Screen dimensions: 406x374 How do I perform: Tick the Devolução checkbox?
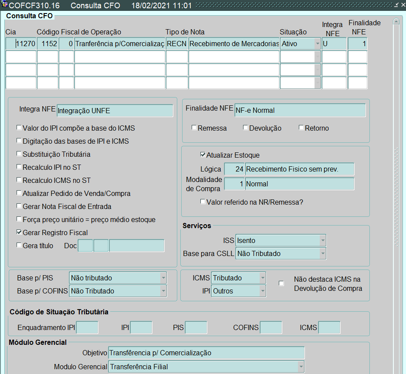[245, 128]
